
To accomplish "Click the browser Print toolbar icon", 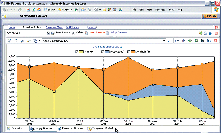I will click(x=90, y=10).
